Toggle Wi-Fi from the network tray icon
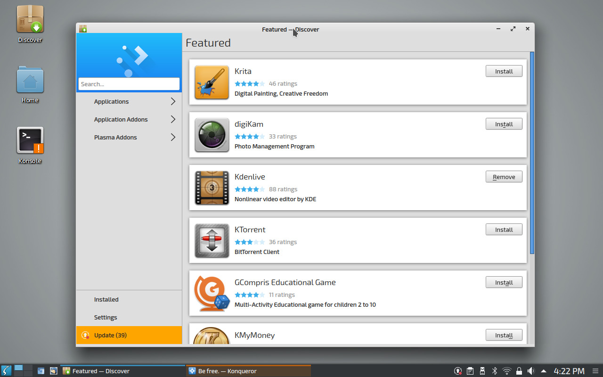 506,371
